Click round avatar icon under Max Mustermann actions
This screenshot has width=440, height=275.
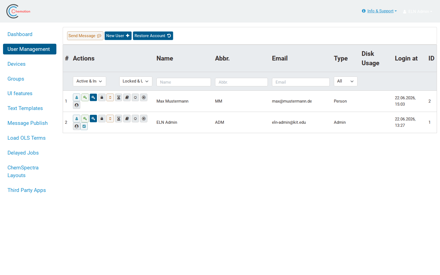[x=77, y=105]
